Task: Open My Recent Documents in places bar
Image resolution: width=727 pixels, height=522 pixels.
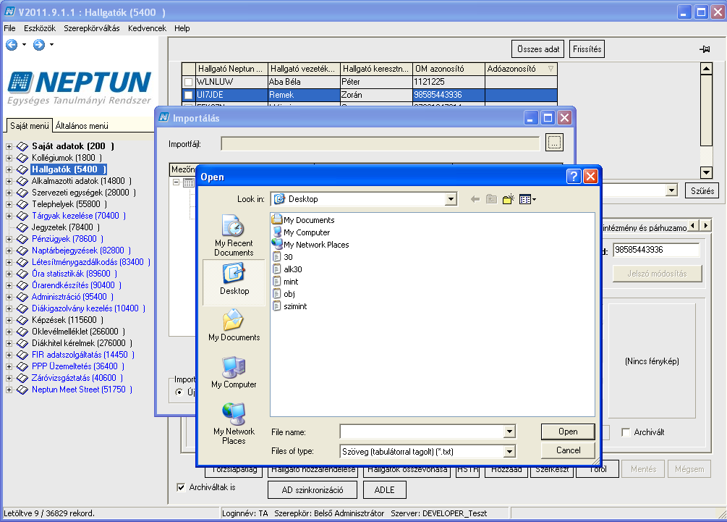Action: coord(234,235)
